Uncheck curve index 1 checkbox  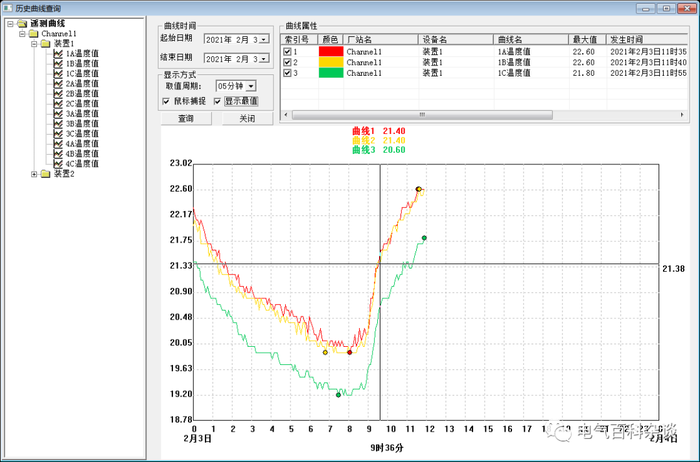(288, 52)
